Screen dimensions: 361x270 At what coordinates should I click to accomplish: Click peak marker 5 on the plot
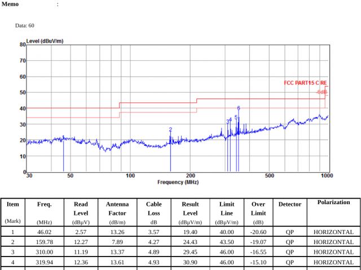point(236,117)
